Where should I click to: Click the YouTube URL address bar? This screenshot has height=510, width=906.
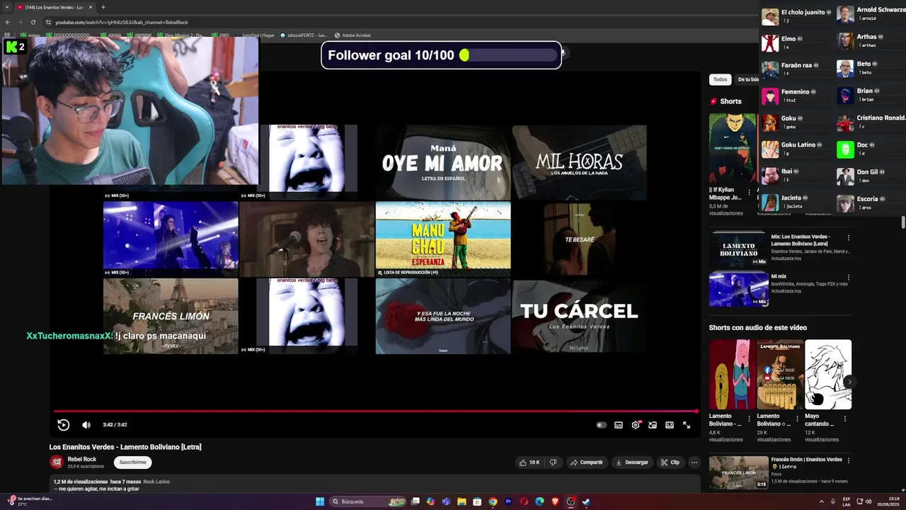tap(121, 22)
